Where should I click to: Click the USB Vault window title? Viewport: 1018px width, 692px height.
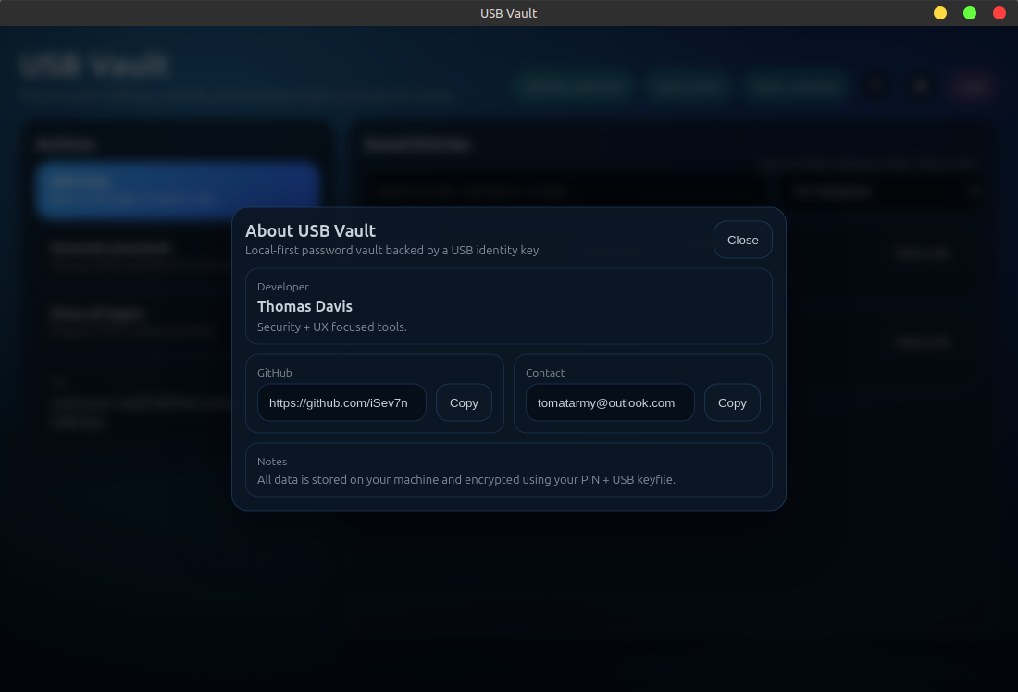(x=508, y=13)
